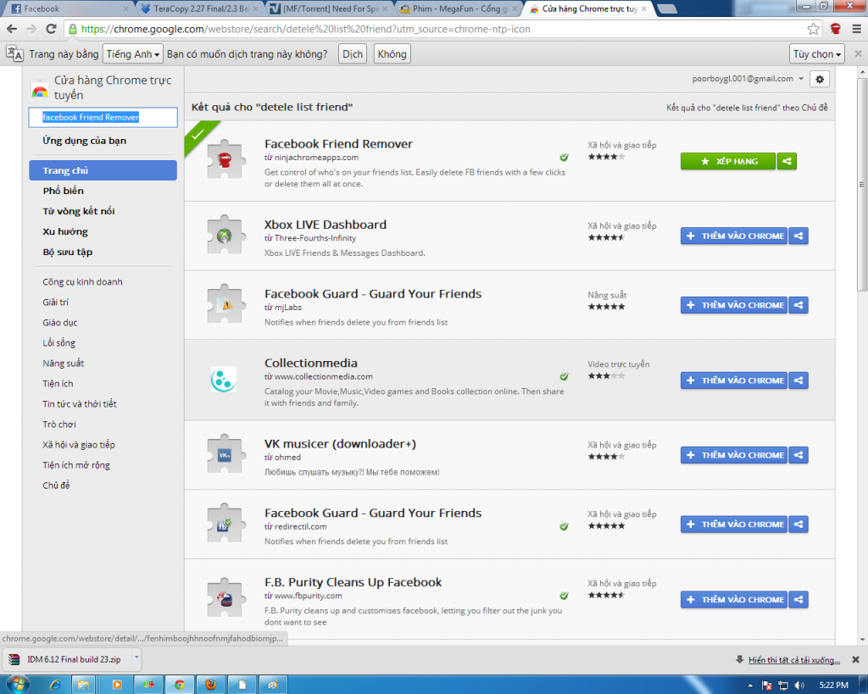The image size is (868, 694).
Task: Share Facebook Friend Remover via share icon
Action: pos(787,161)
